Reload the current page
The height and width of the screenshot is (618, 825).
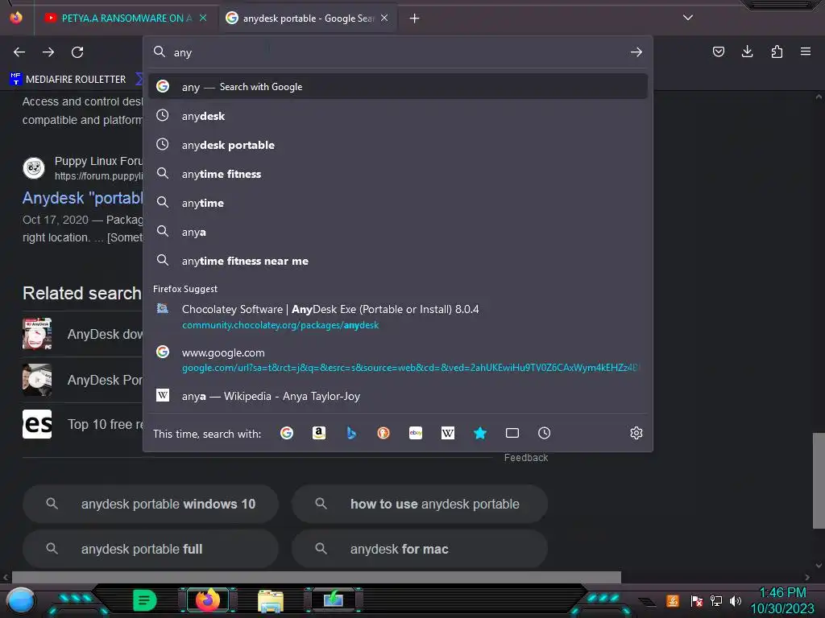[77, 52]
